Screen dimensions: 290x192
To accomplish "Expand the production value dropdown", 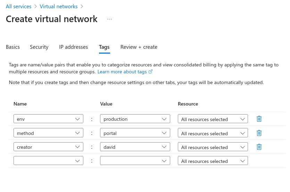I will pos(135,119).
